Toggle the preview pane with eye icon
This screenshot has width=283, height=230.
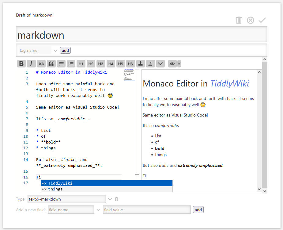[x=172, y=64]
